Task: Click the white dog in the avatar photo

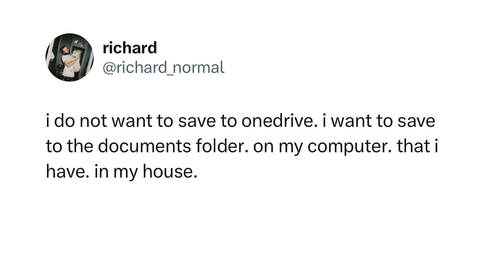Action: [x=77, y=57]
